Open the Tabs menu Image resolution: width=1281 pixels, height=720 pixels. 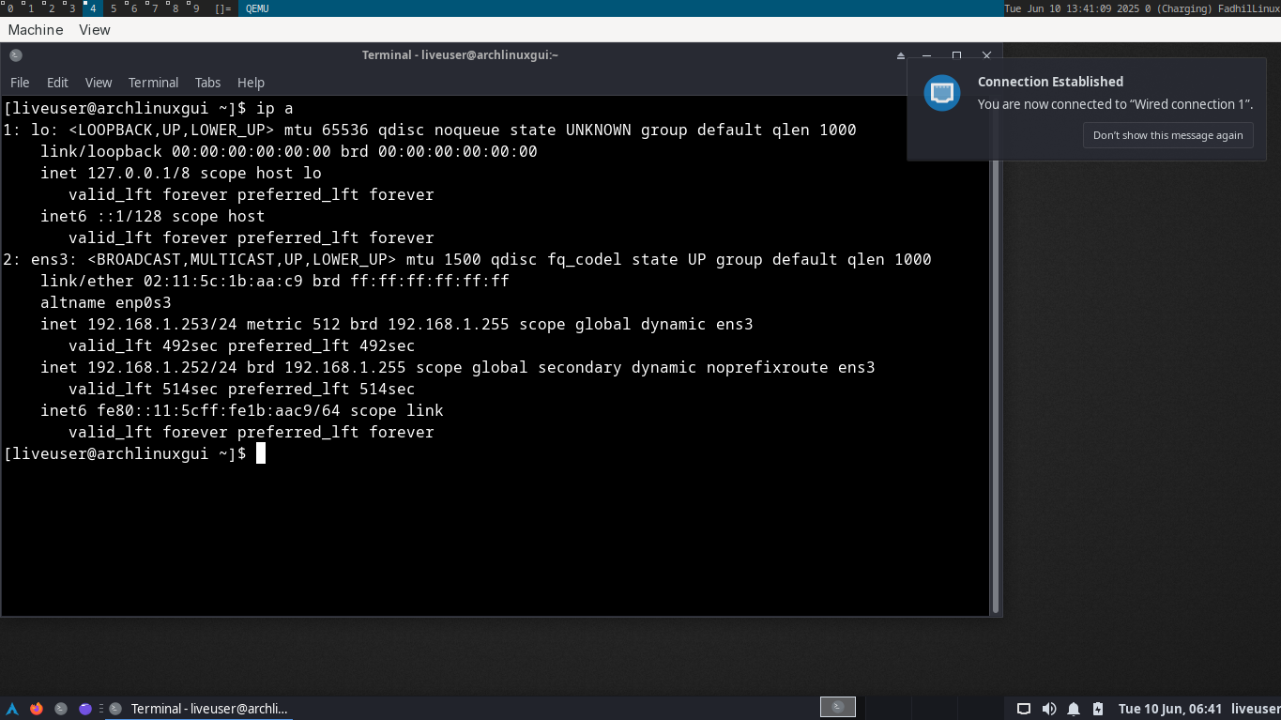click(207, 83)
